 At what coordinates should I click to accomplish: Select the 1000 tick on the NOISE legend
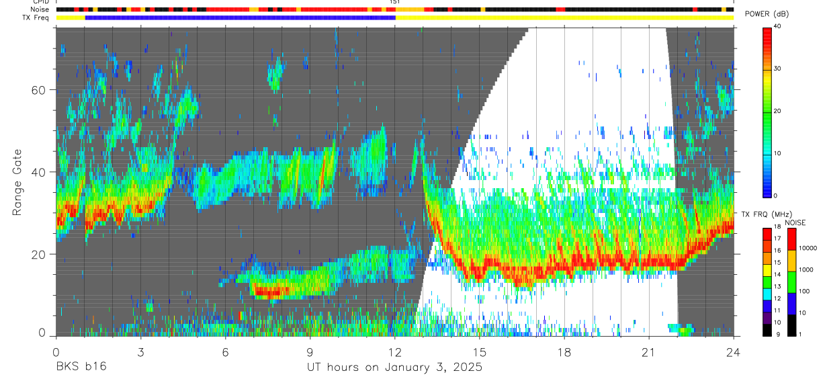pyautogui.click(x=807, y=270)
